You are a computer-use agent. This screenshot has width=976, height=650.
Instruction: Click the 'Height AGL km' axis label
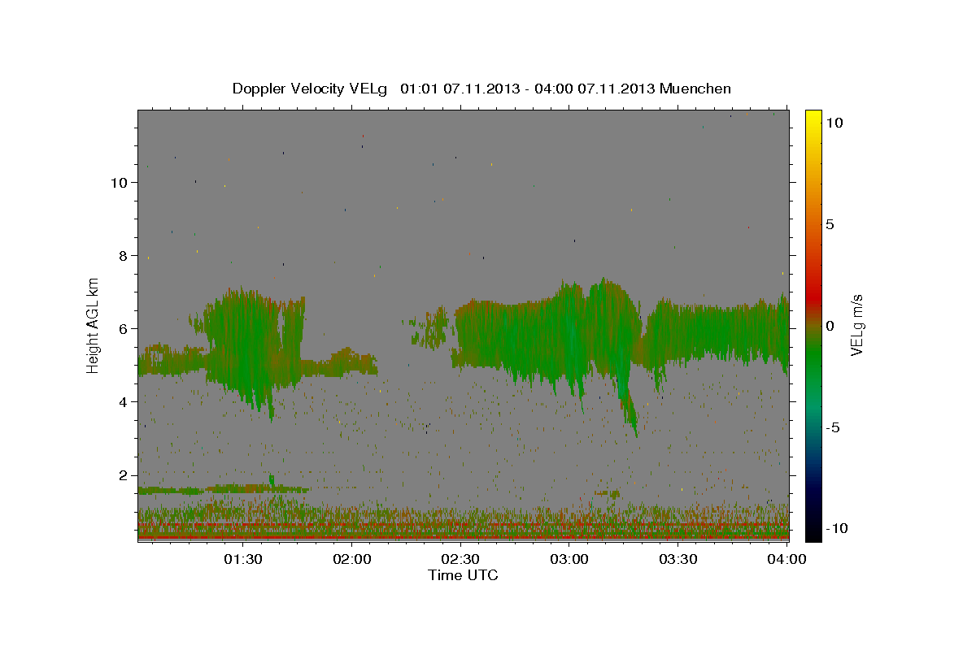(x=93, y=325)
